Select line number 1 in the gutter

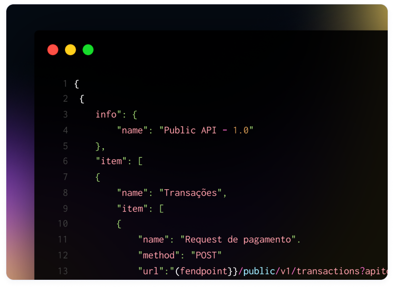tap(65, 84)
